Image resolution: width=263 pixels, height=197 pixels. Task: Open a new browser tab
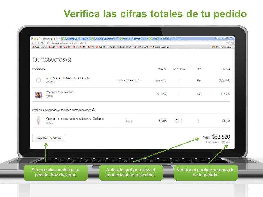[x=179, y=39]
